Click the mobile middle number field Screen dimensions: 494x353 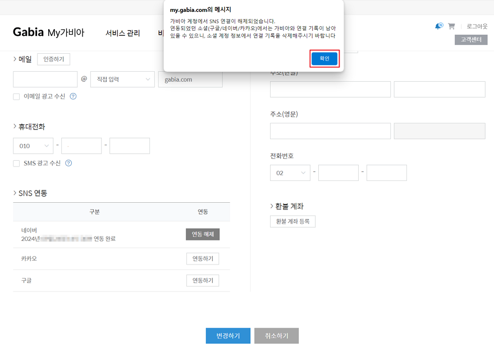81,146
